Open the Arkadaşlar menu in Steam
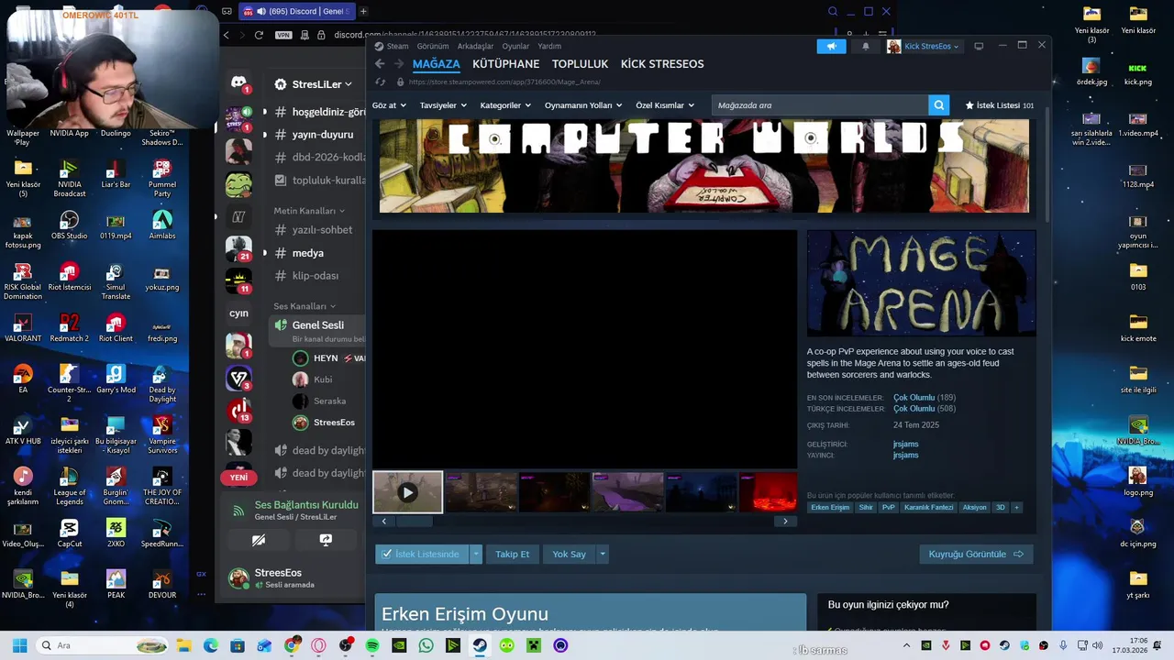This screenshot has width=1174, height=660. coord(475,46)
